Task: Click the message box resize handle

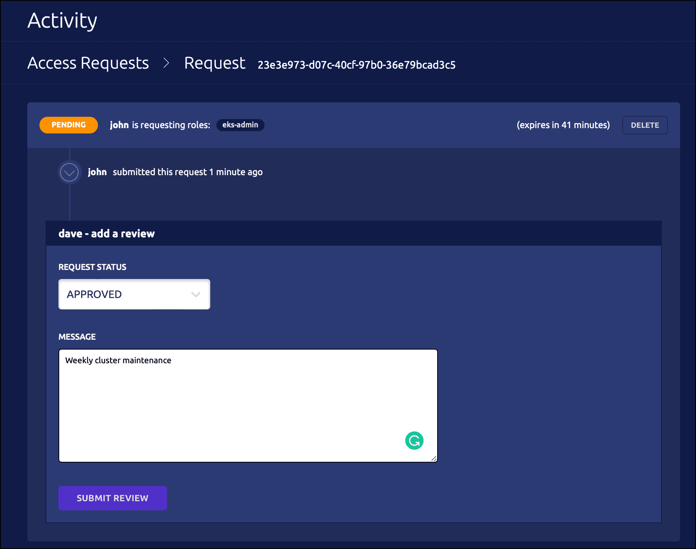Action: (x=434, y=458)
